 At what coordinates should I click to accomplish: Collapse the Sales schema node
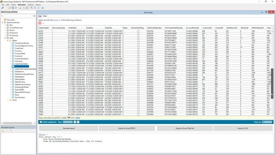pos(5,38)
